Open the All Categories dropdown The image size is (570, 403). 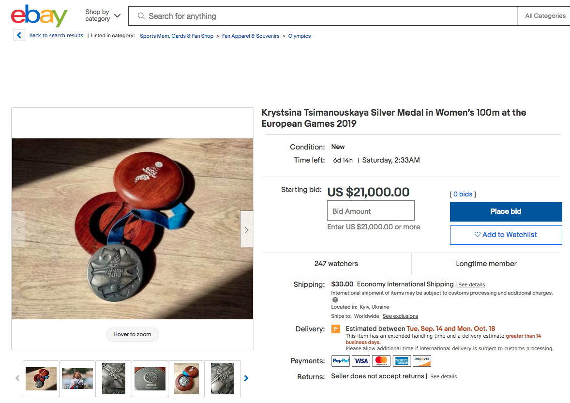coord(544,16)
